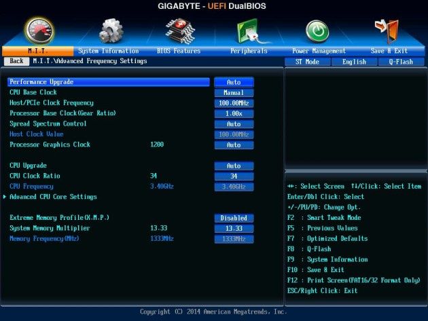The width and height of the screenshot is (428, 321).
Task: Select the CPU Upgrade label
Action: pos(28,166)
